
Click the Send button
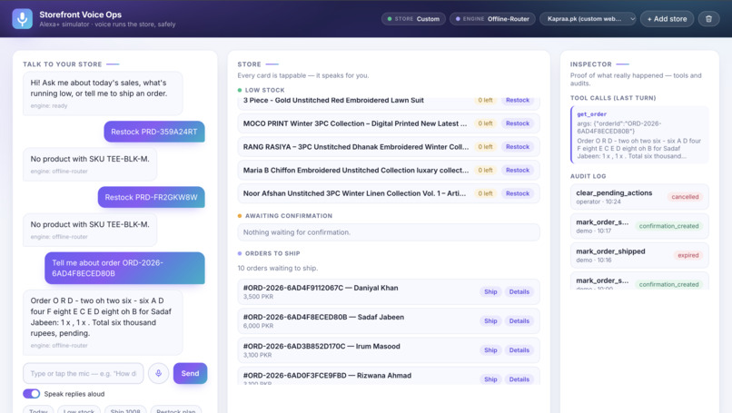190,373
